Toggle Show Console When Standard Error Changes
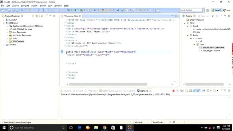The height and width of the screenshot is (131, 233). pyautogui.click(x=198, y=91)
